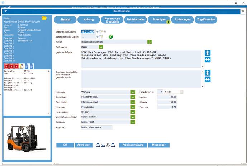The width and height of the screenshot is (247, 166).
Task: Click the font icon in bottom toolbar
Action: pyautogui.click(x=108, y=145)
